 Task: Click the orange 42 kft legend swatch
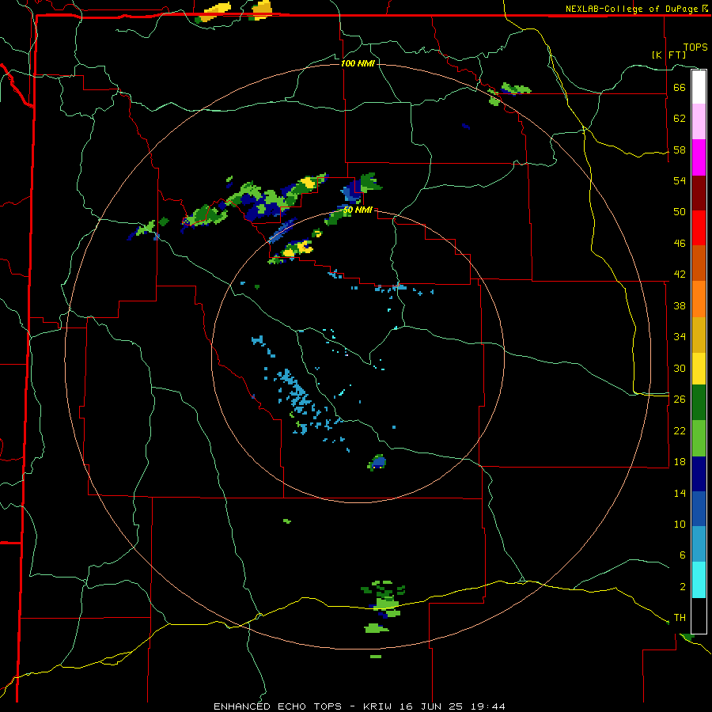pos(699,299)
